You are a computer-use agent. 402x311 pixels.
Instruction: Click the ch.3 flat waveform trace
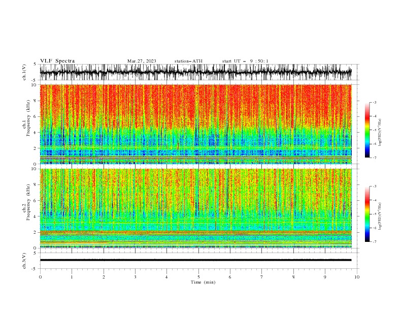pos(195,260)
